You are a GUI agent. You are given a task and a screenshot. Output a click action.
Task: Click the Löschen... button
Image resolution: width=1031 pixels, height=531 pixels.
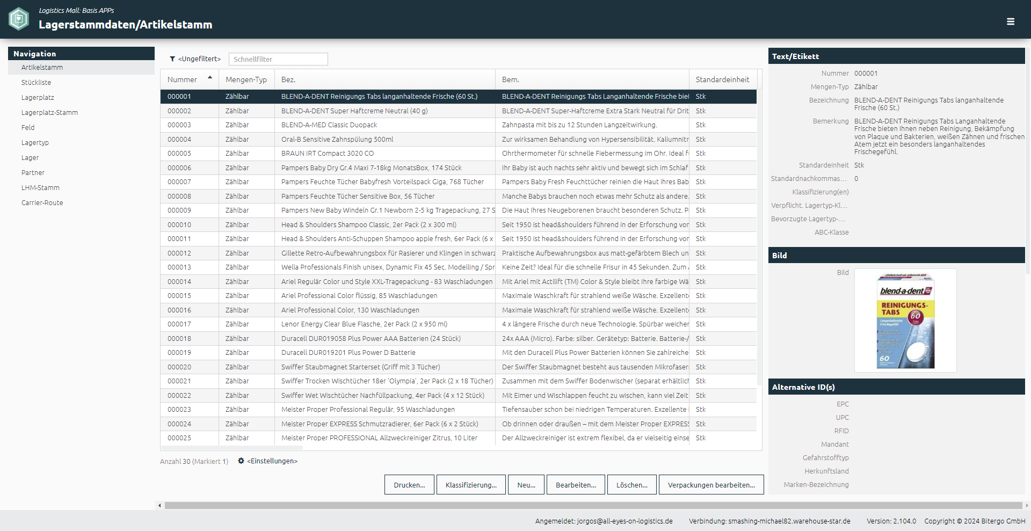coord(632,485)
